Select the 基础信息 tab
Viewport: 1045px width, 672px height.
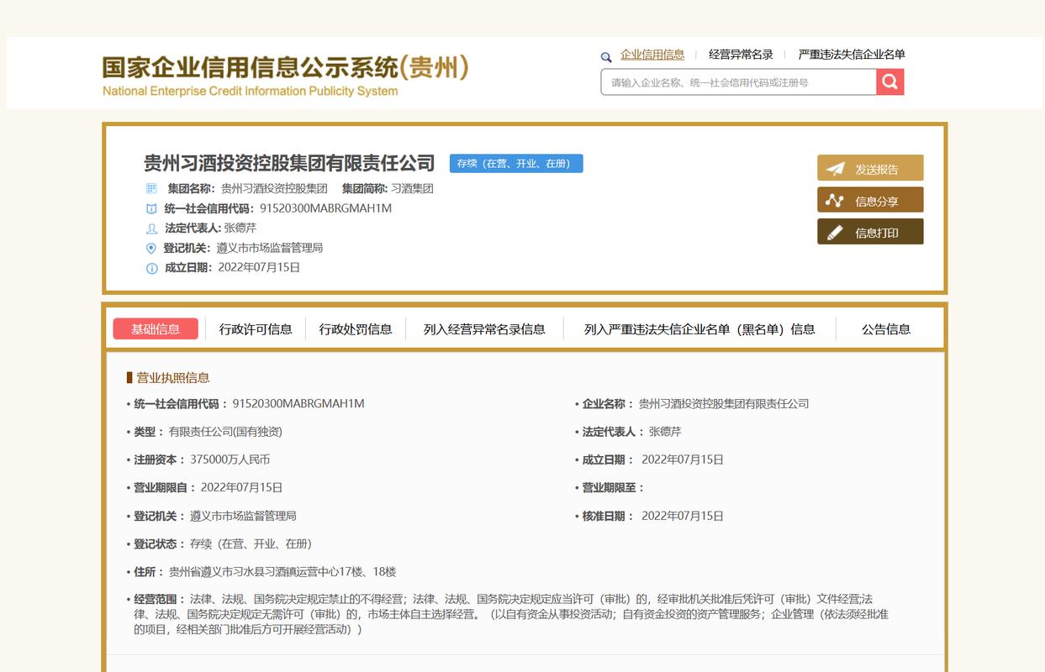(x=156, y=328)
